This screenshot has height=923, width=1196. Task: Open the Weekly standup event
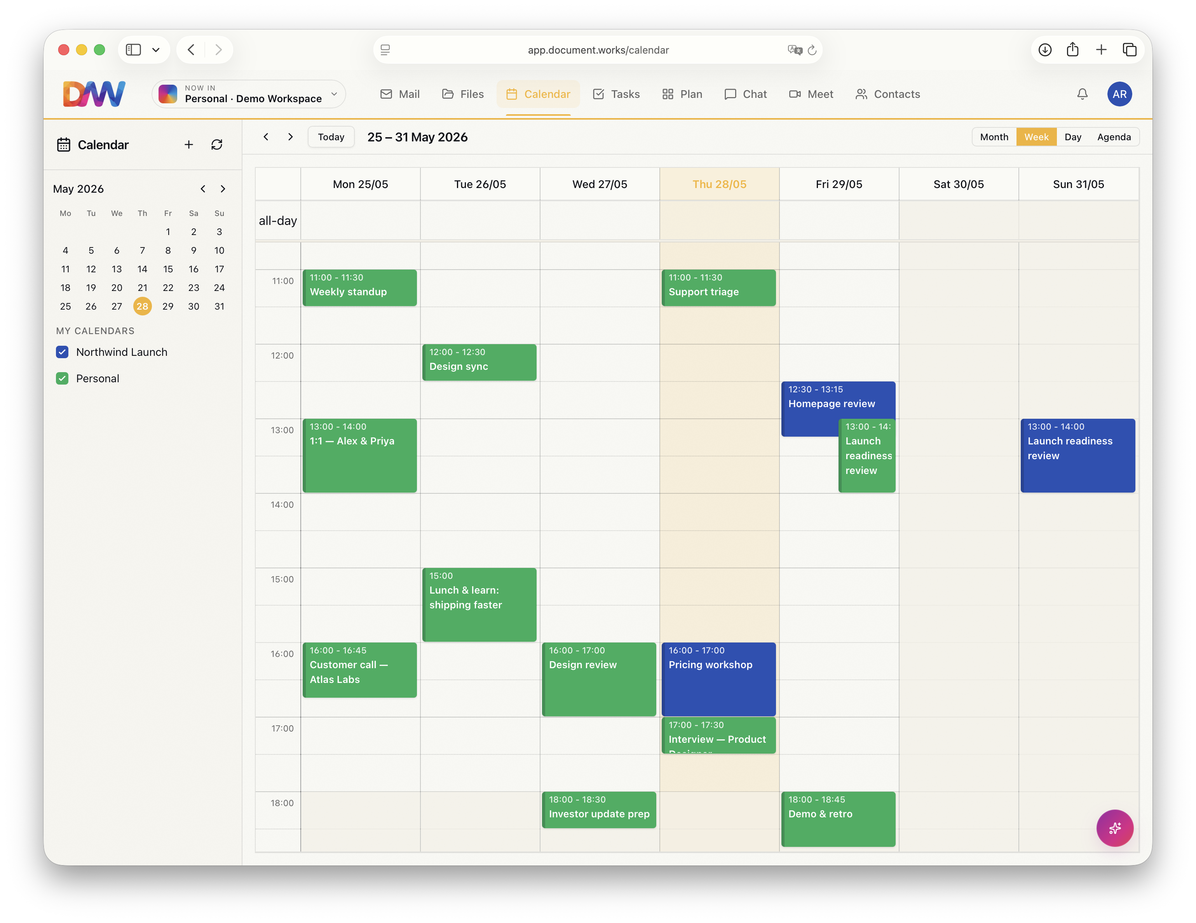[x=360, y=287]
